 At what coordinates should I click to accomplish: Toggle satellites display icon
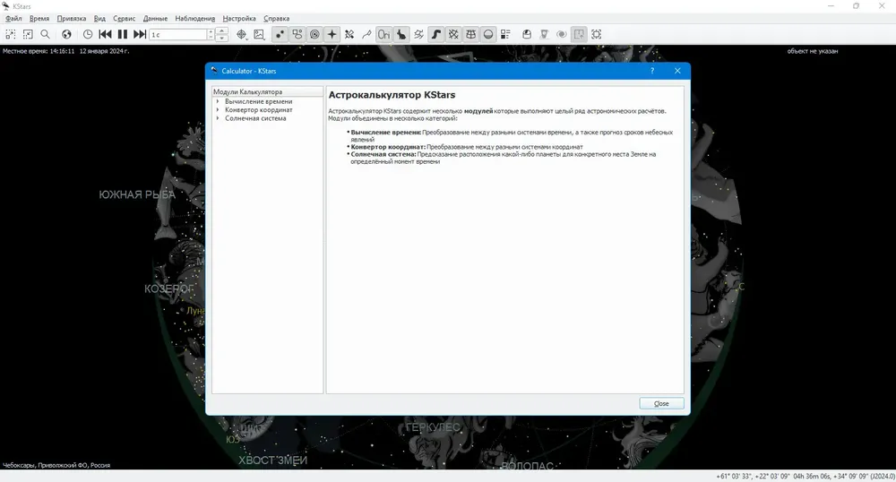click(x=349, y=34)
